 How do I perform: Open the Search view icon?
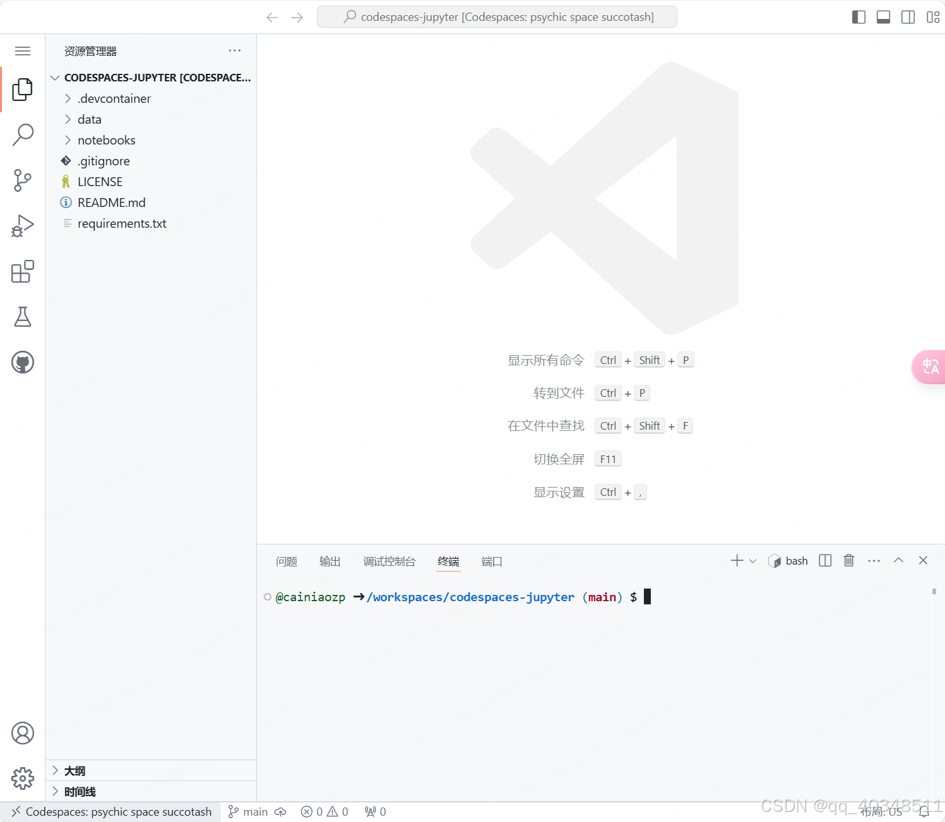pos(23,135)
